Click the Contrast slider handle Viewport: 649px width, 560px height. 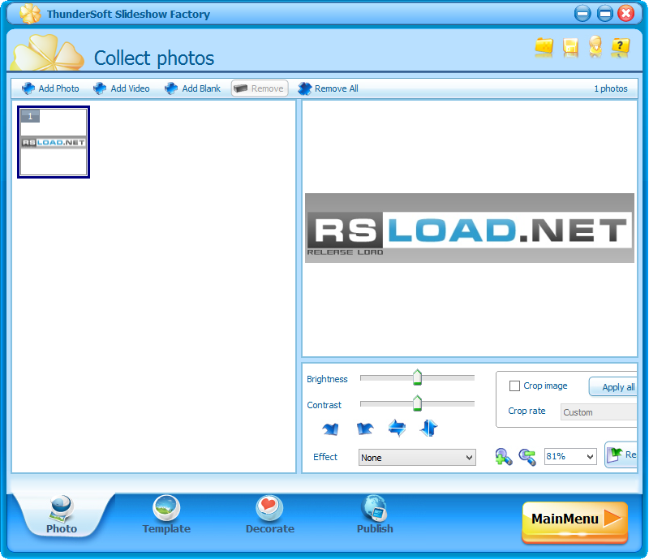click(417, 403)
